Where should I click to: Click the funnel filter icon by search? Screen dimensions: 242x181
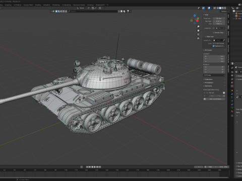click(x=128, y=11)
